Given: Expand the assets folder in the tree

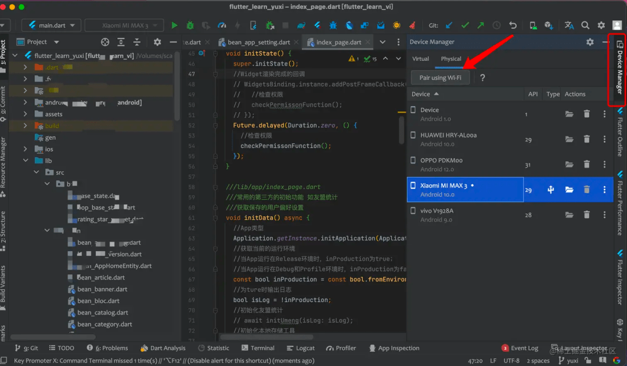Looking at the screenshot, I should [x=25, y=114].
